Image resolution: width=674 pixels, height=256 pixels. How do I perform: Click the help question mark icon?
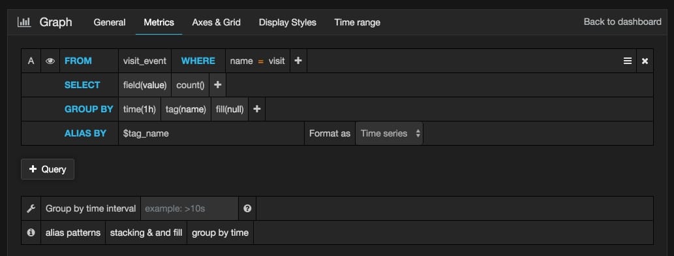(x=247, y=208)
